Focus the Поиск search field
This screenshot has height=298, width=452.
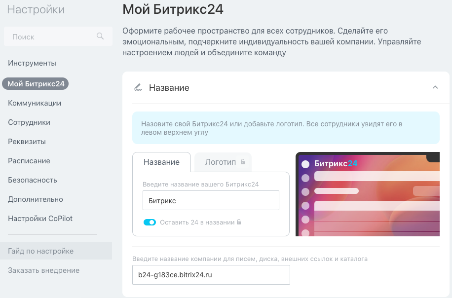(58, 37)
